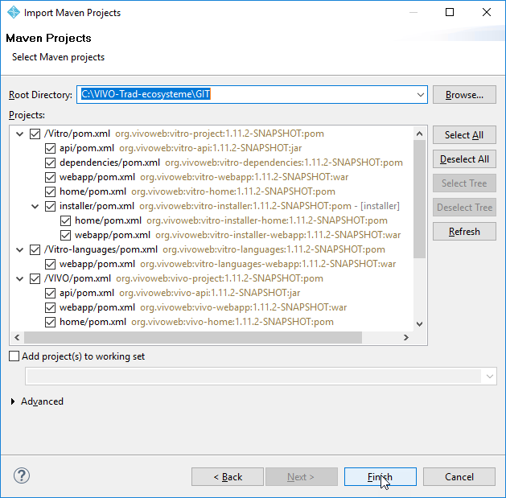Image resolution: width=506 pixels, height=498 pixels.
Task: Cancel the Maven import dialog
Action: pyautogui.click(x=459, y=477)
